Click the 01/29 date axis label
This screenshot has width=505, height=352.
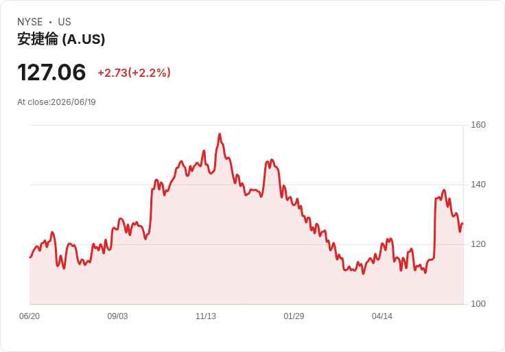pyautogui.click(x=294, y=316)
